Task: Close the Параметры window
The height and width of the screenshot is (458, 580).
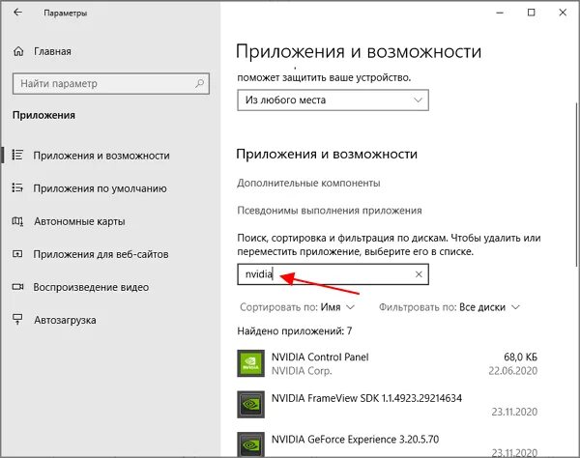Action: (x=563, y=13)
